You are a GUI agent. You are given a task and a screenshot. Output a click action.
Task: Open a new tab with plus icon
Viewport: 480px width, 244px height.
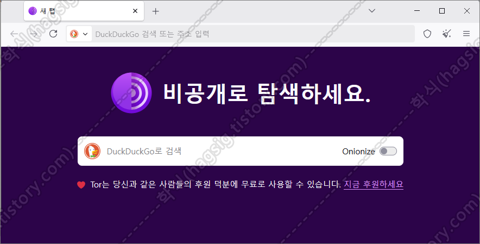coord(155,11)
